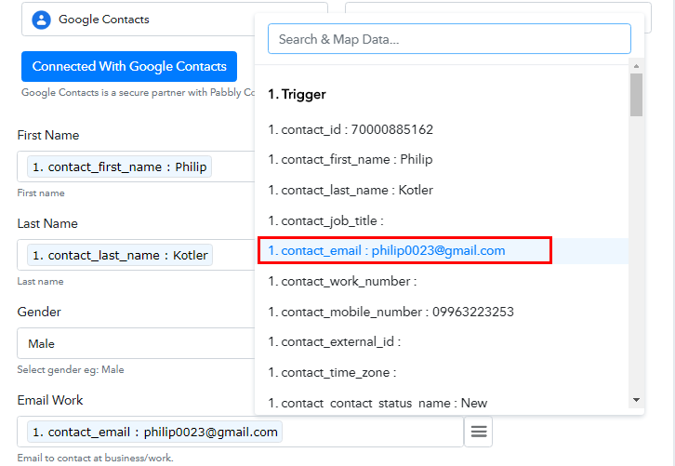
Task: Click the Last Name input field
Action: [136, 255]
